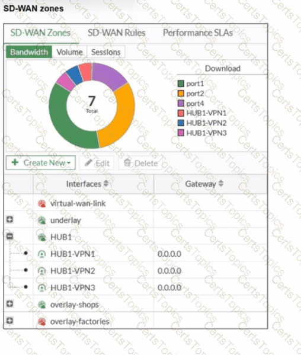Switch chart view to Sessions

pyautogui.click(x=105, y=52)
